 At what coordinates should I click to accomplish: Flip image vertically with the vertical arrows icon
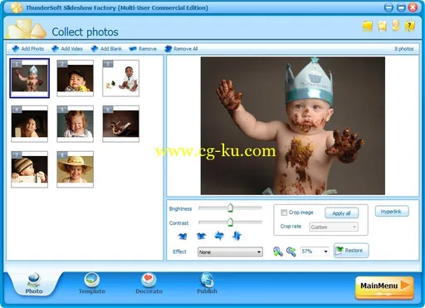(237, 236)
